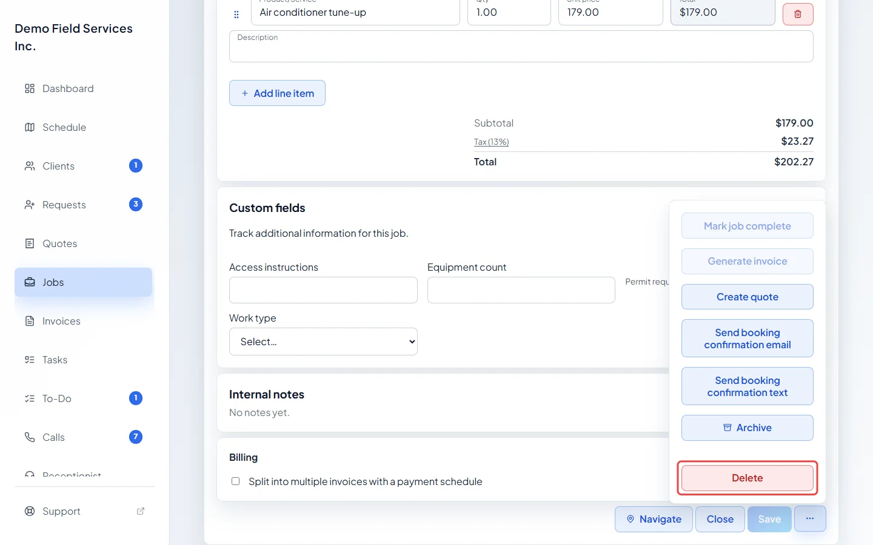This screenshot has width=873, height=545.
Task: Edit the Air conditioner tune-up product field
Action: click(355, 12)
